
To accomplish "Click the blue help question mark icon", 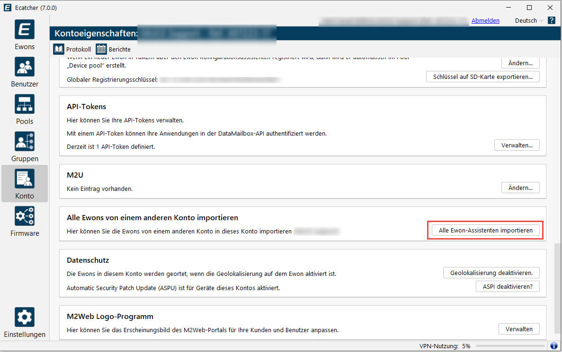I will [x=551, y=21].
